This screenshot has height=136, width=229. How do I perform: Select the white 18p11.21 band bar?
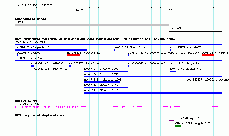coord(195,31)
